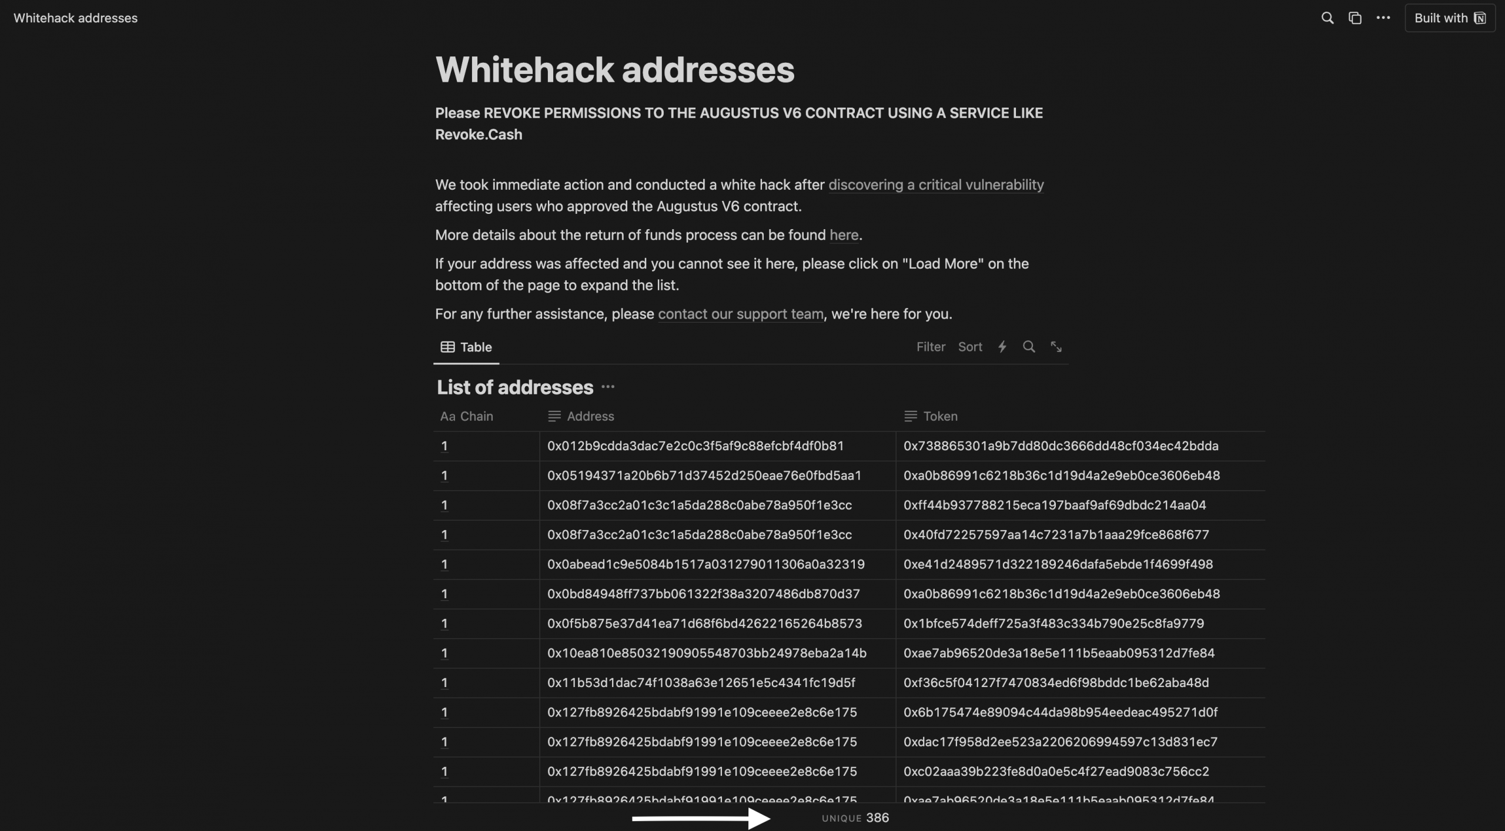Click the duplicate page icon
Viewport: 1505px width, 831px height.
pos(1355,18)
